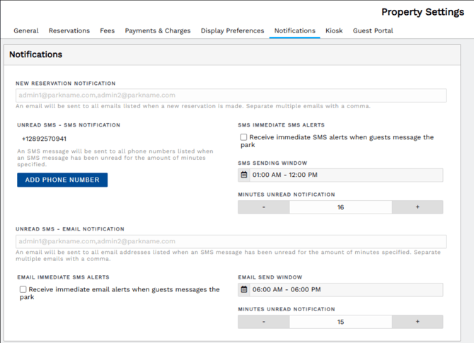Decrease SMS minutes unread notification value

[264, 207]
